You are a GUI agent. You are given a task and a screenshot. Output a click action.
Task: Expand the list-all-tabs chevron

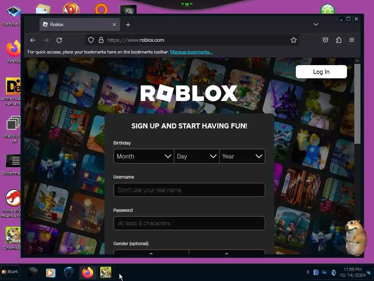[316, 25]
